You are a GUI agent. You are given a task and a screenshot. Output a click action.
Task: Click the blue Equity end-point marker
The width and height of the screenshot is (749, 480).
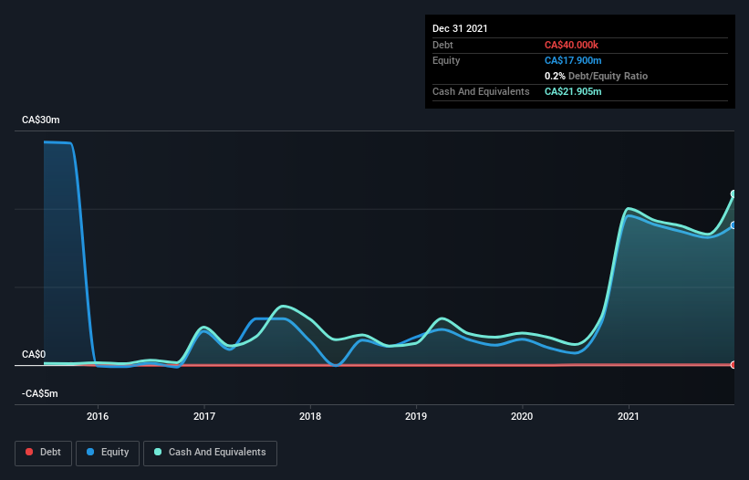pos(733,225)
